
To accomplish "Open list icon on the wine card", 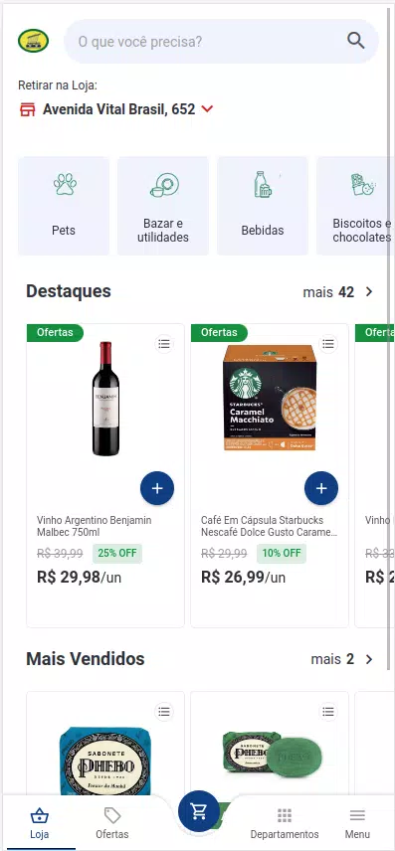I will pos(164,344).
